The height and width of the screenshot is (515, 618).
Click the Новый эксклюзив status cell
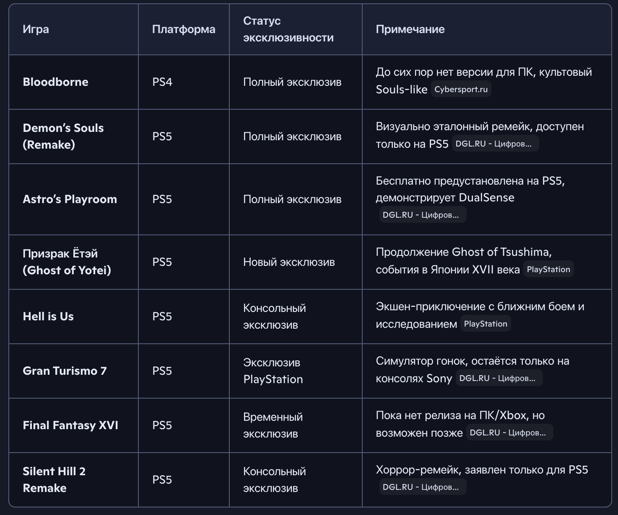(289, 262)
